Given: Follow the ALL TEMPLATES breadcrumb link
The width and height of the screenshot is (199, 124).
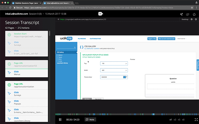Looking at the screenshot, I should point(89,48).
